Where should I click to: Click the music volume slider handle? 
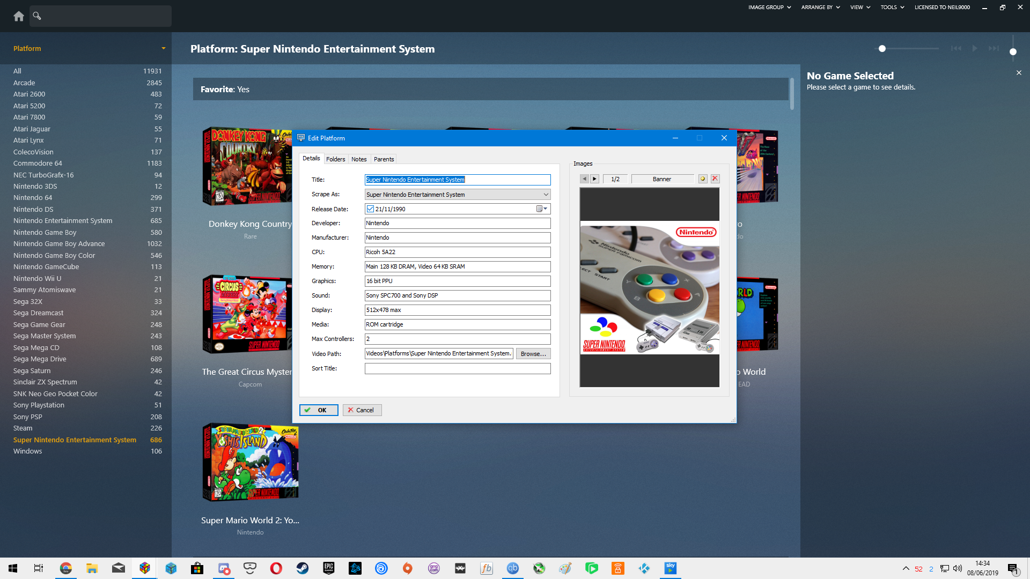pyautogui.click(x=882, y=48)
